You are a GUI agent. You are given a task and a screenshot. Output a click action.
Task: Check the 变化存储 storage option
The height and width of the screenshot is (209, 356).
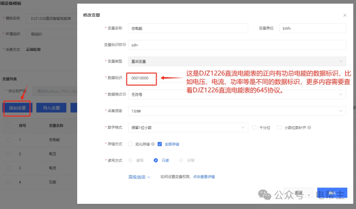131,144
